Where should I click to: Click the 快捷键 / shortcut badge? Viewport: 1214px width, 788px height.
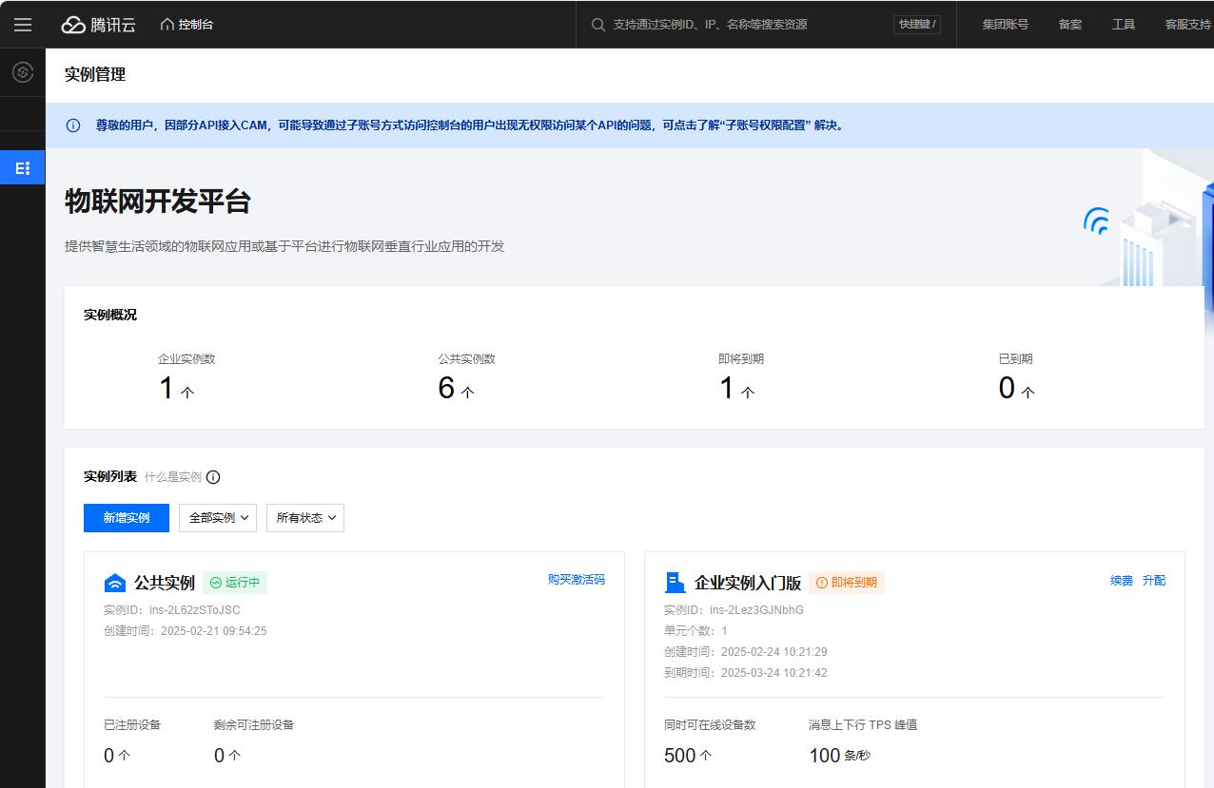tap(917, 25)
